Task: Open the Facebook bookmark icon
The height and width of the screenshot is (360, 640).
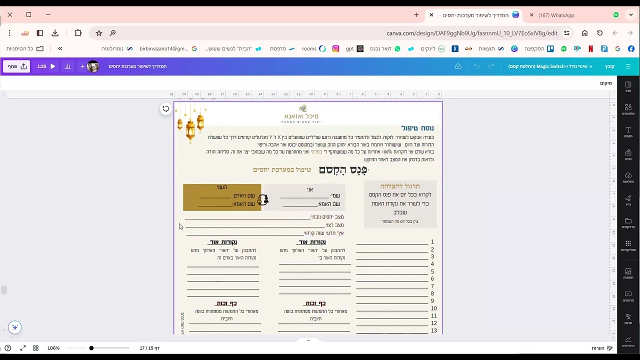Action: point(631,48)
